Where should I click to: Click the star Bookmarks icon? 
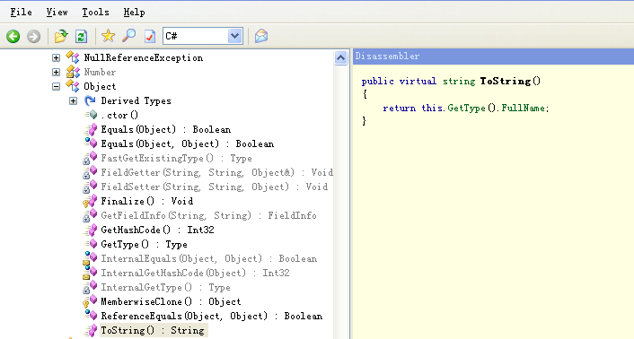108,36
